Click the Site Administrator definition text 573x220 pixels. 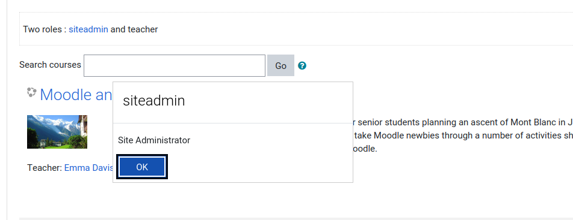(x=154, y=140)
